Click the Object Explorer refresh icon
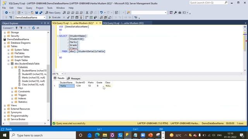Viewport: 248px width, 139px height. point(34,28)
